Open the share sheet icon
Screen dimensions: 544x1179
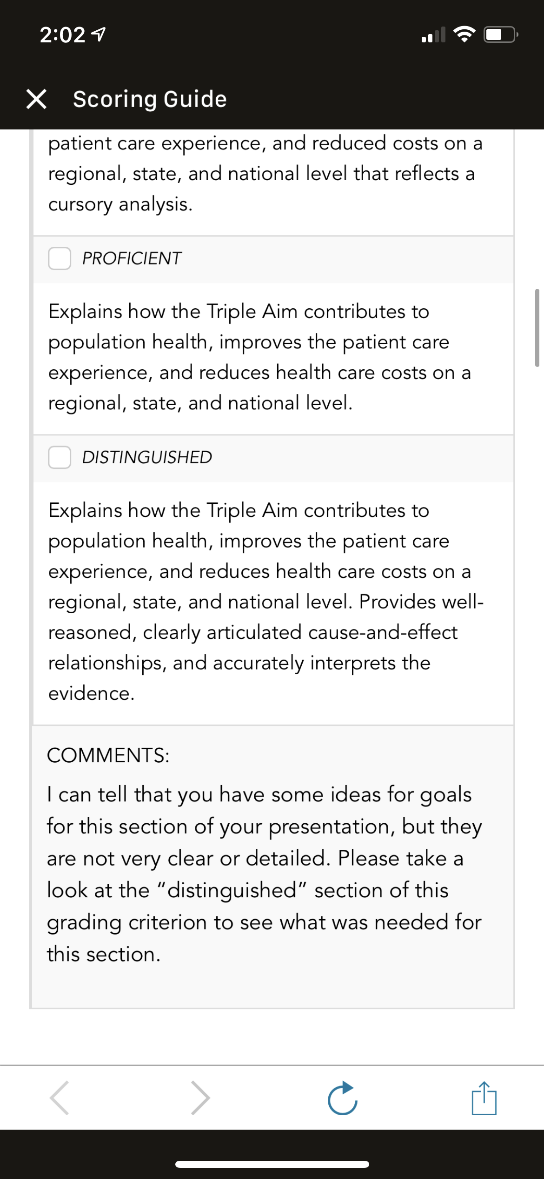pos(484,1098)
